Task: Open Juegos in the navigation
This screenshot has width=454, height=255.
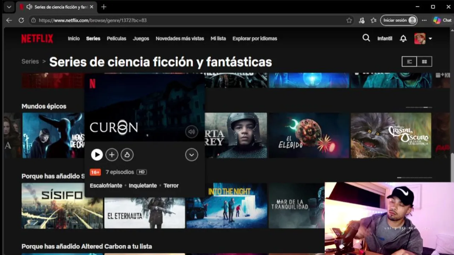Action: click(141, 39)
